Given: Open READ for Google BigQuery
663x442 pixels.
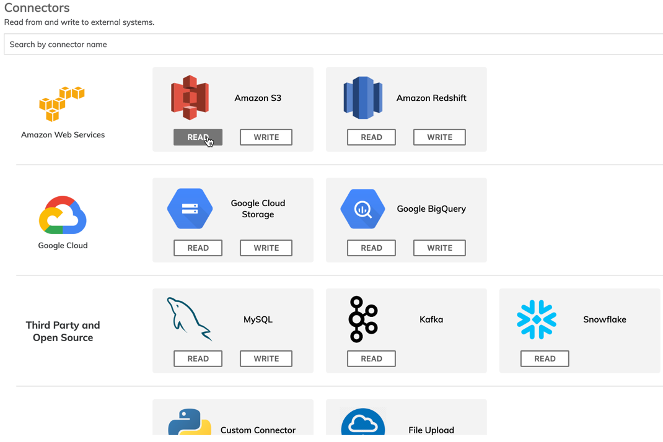Looking at the screenshot, I should point(371,248).
